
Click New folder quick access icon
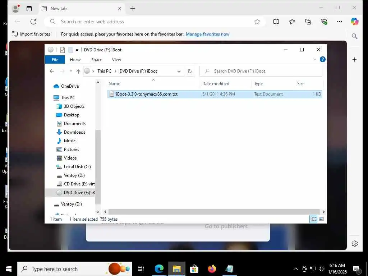[70, 50]
